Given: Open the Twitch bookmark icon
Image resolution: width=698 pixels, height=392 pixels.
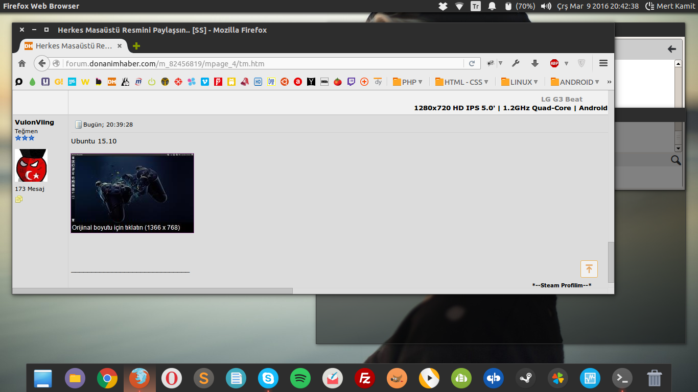Looking at the screenshot, I should pyautogui.click(x=351, y=82).
